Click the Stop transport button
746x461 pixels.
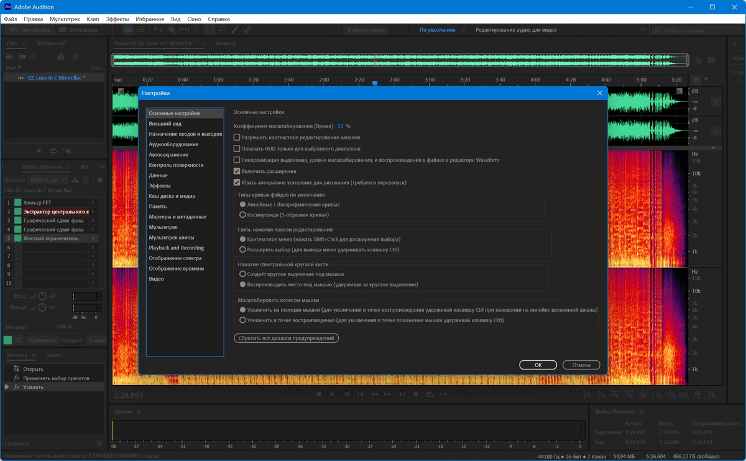click(319, 394)
